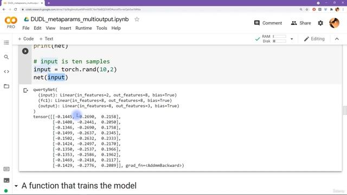Open browser extensions puzzle icon
Screen dimensions: 347x195
coord(331,10)
